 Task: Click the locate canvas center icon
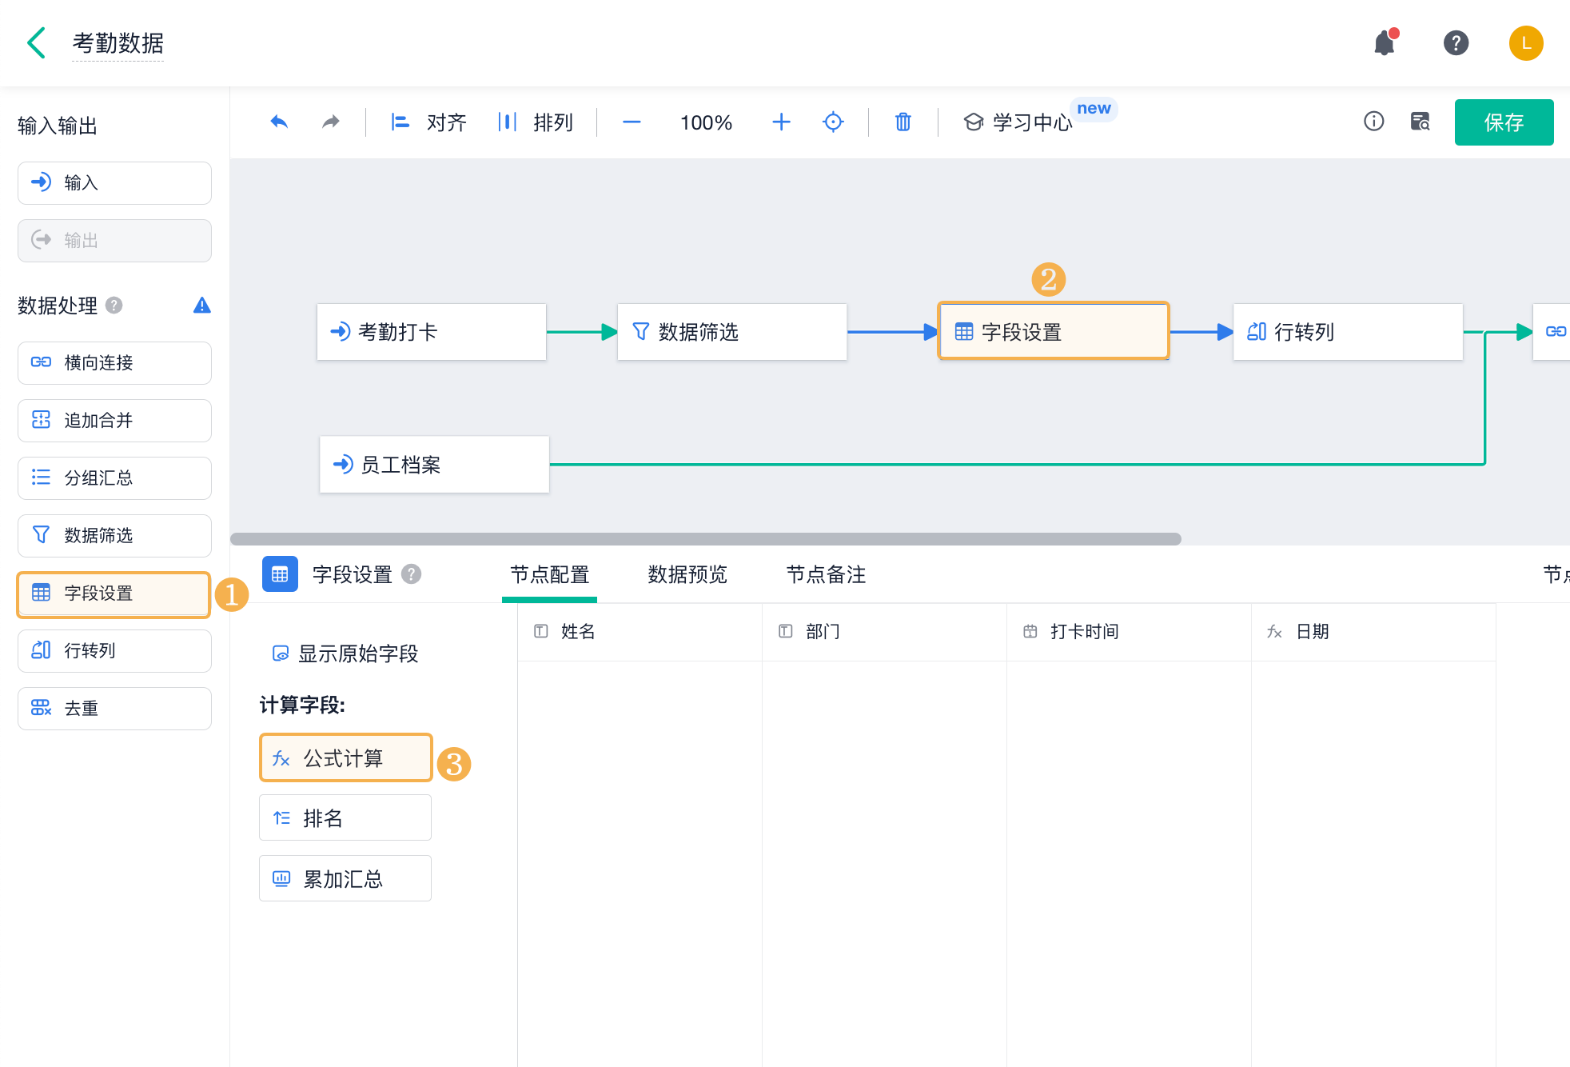pos(833,122)
